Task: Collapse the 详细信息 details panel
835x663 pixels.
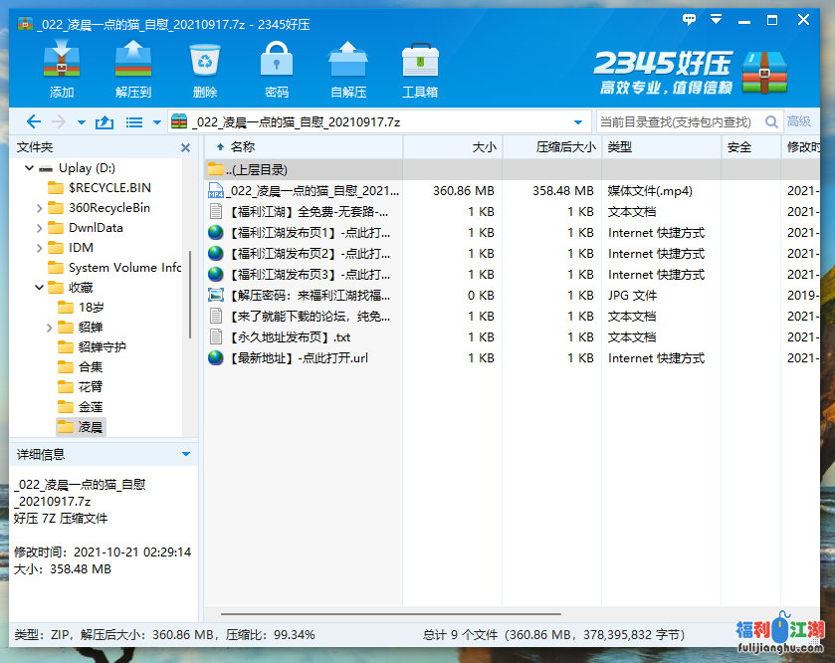Action: [x=185, y=454]
